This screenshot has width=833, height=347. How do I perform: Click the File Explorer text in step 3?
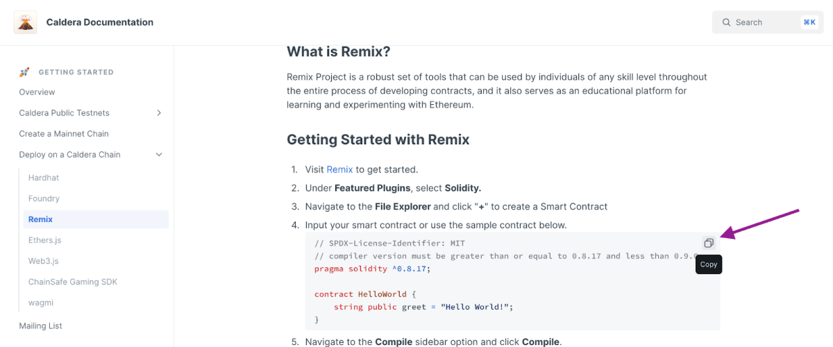pyautogui.click(x=403, y=206)
